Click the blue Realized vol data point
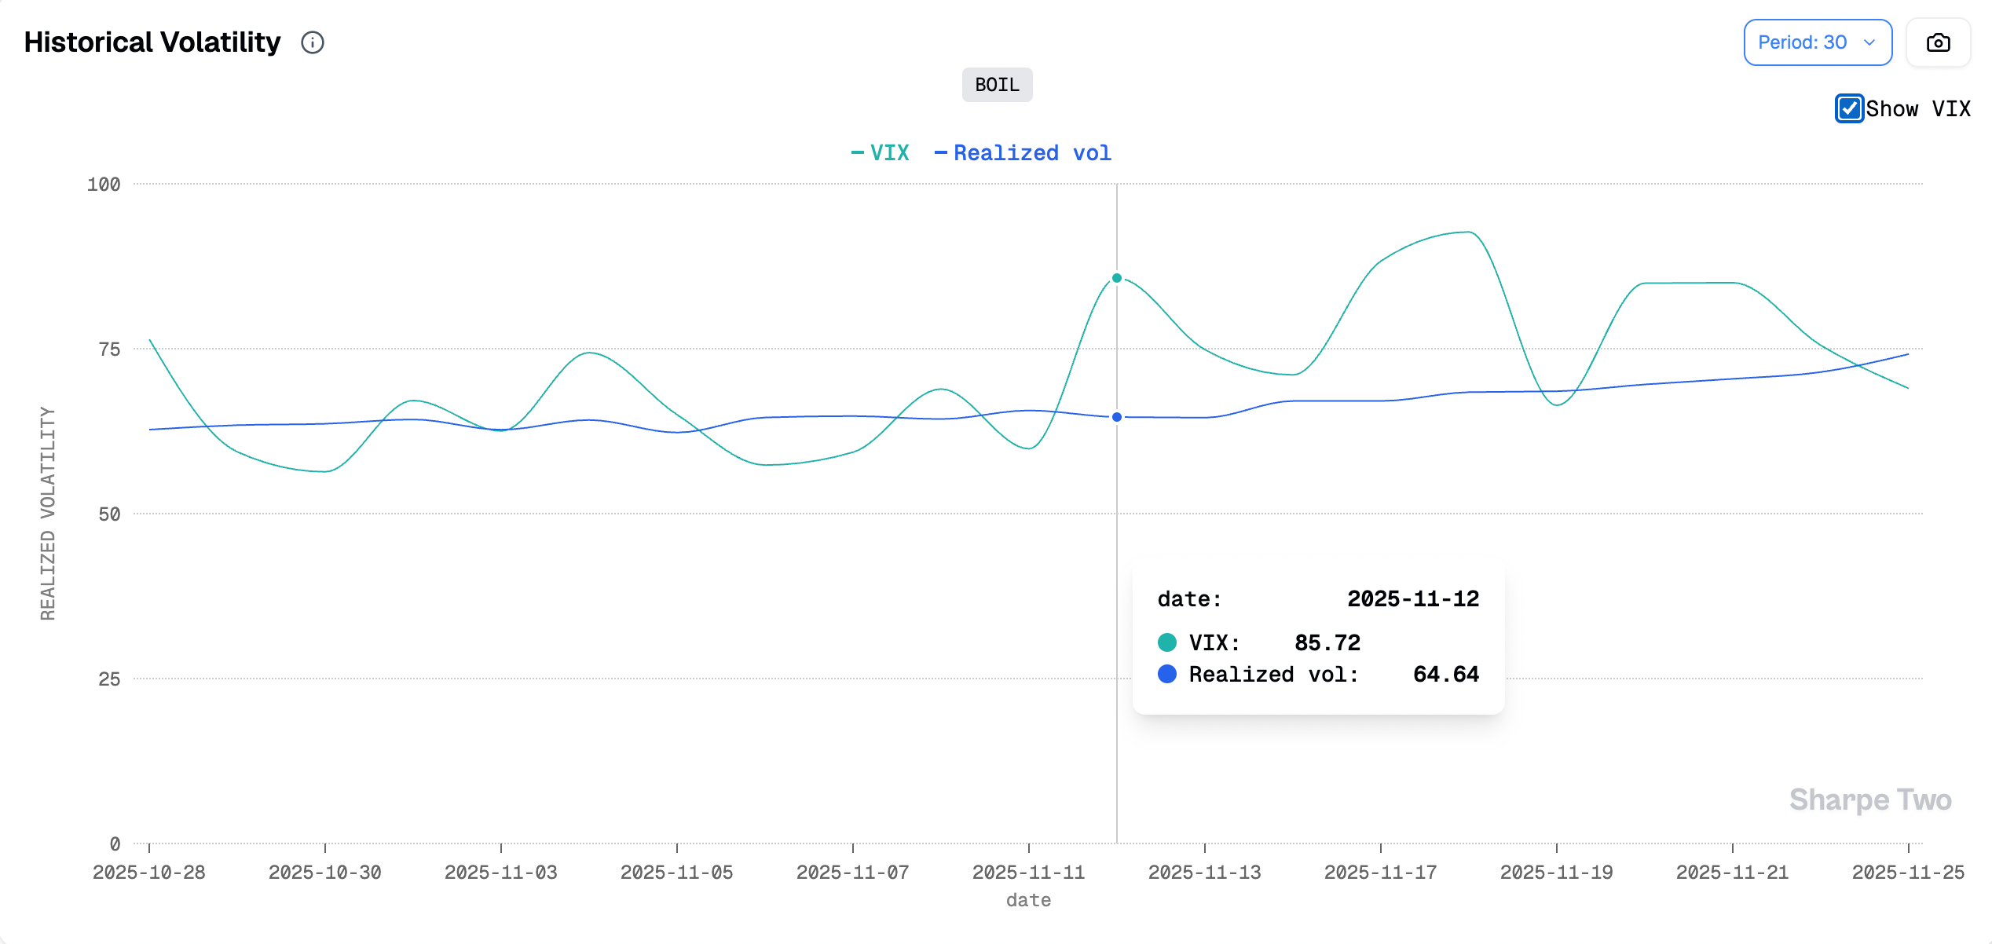 1116,417
